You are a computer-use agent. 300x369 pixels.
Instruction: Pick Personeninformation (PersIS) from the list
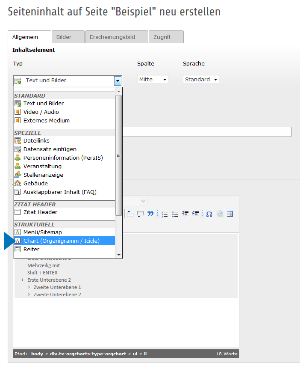(x=63, y=158)
